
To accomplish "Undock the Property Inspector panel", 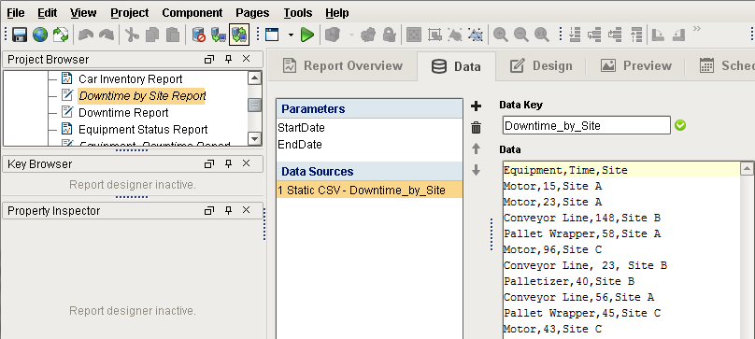I will [x=209, y=211].
